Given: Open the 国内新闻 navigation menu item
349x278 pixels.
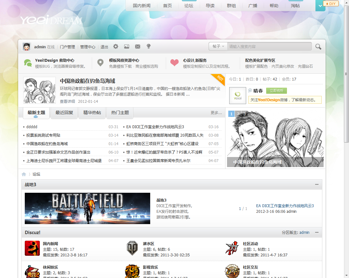Looking at the screenshot, I should point(142,6).
